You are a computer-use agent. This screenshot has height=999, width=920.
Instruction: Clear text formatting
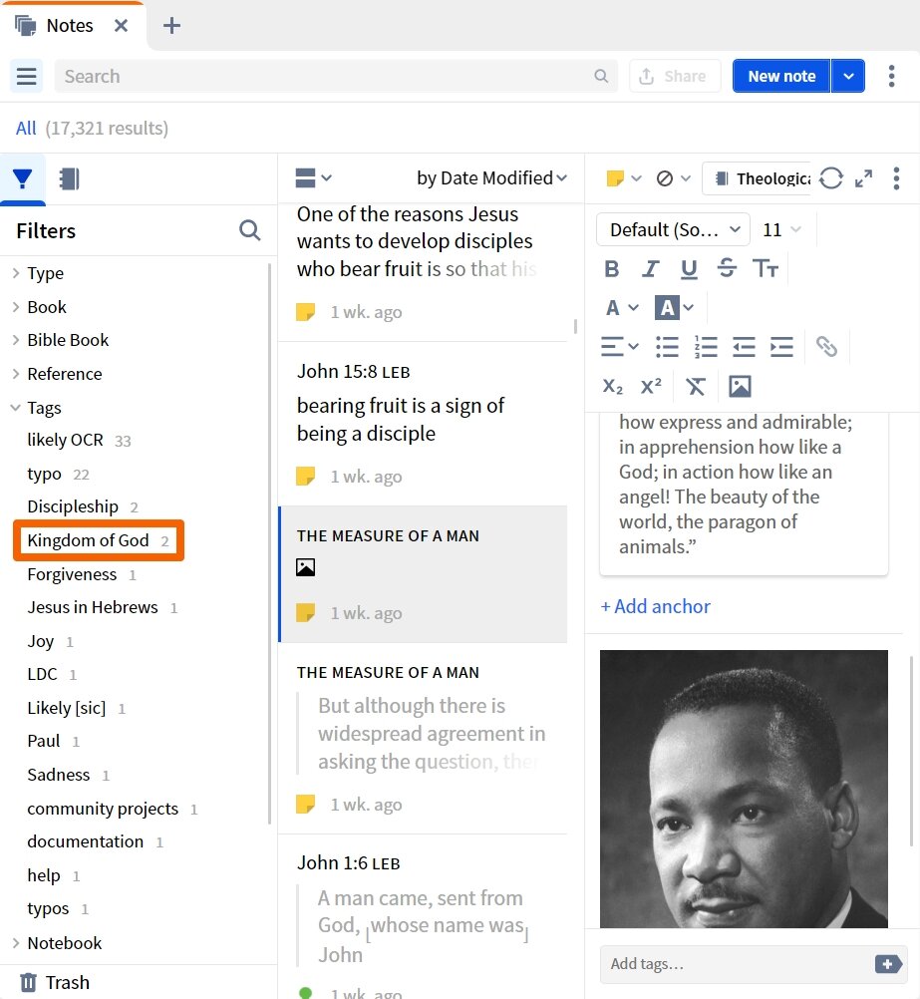pos(695,387)
